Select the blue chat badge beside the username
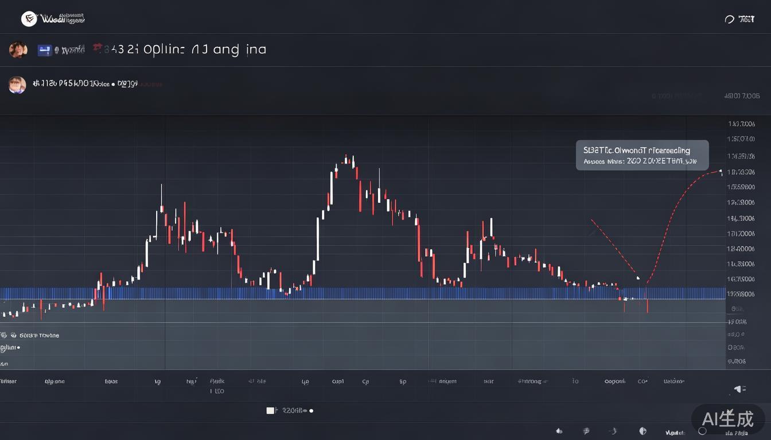771x440 pixels. (x=45, y=50)
